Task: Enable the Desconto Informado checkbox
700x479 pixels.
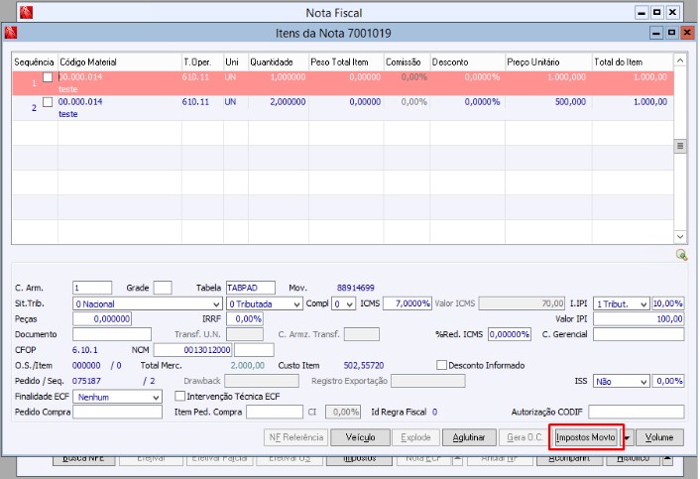Action: [x=442, y=365]
